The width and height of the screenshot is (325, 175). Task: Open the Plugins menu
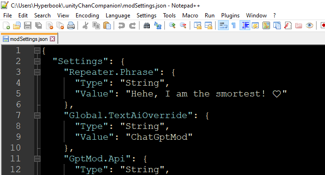pyautogui.click(x=230, y=16)
